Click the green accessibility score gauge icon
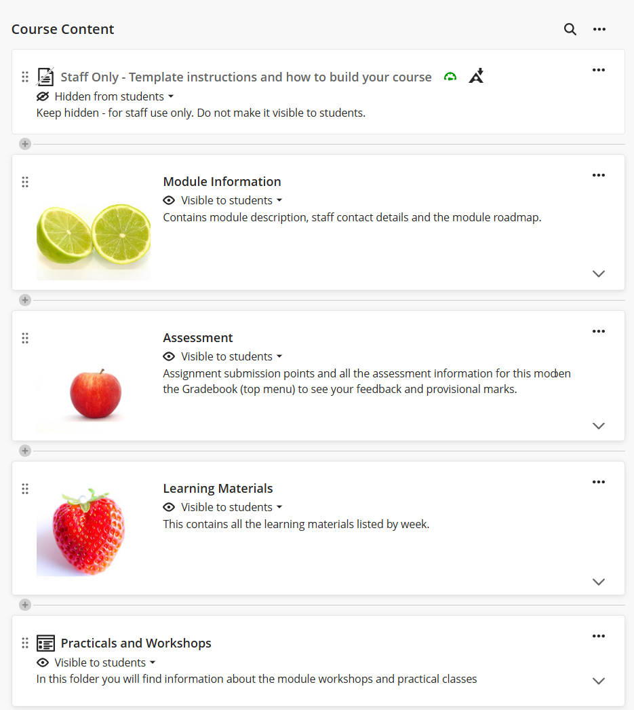Viewport: 634px width, 710px height. click(450, 77)
